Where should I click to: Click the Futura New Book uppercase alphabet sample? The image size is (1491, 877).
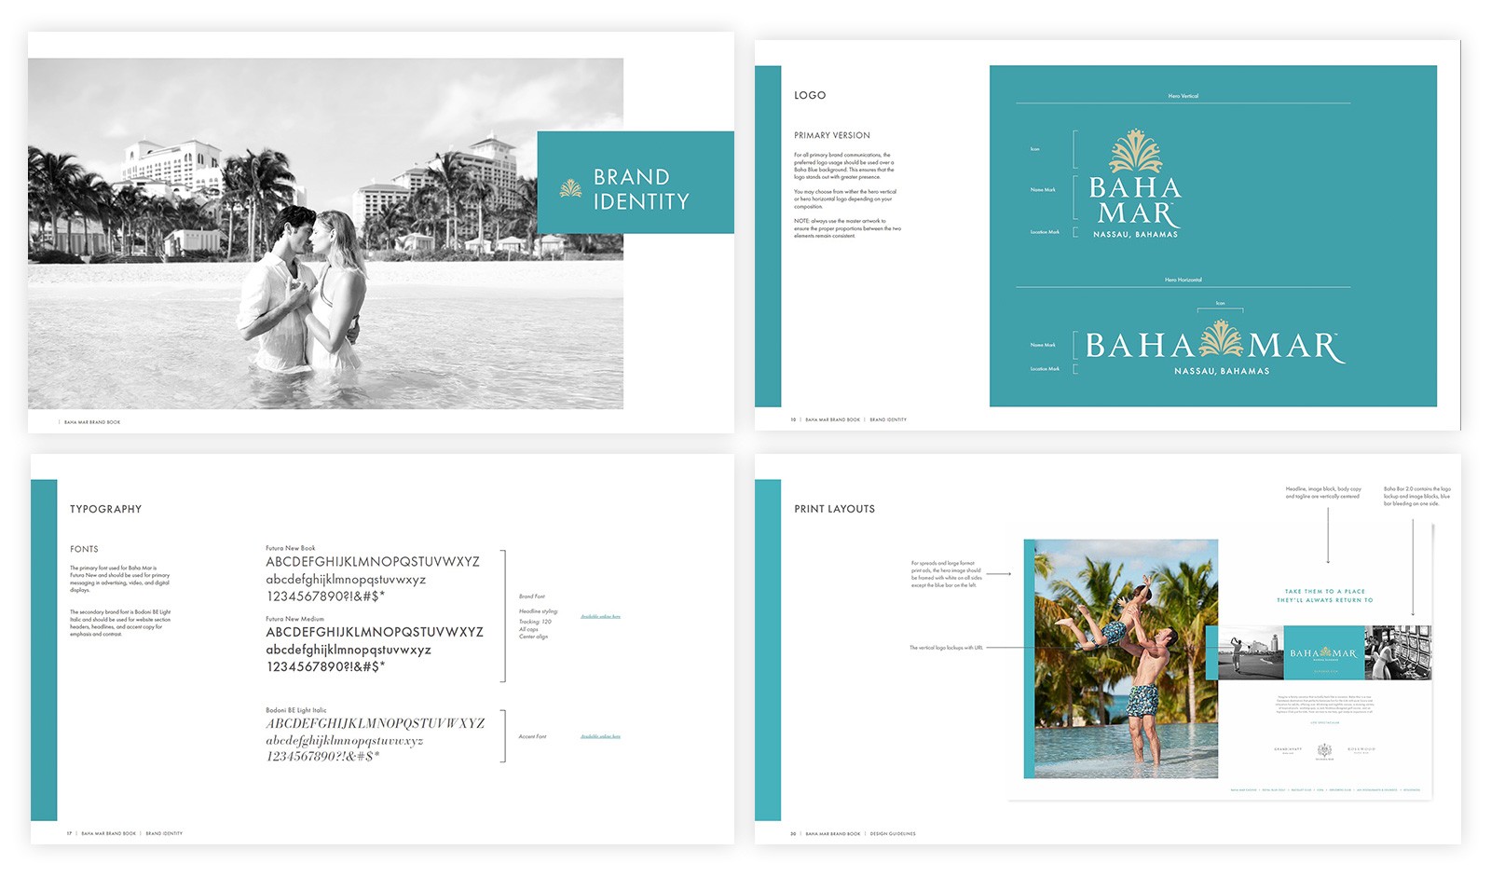click(373, 562)
